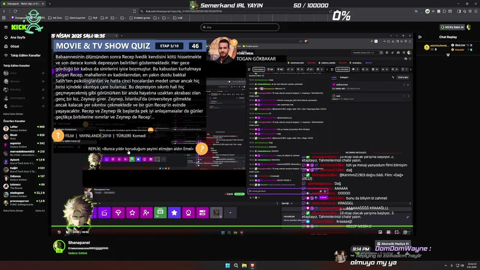Open File Explorer from taskbar
Viewport: 480px width, 270px height.
tap(244, 265)
